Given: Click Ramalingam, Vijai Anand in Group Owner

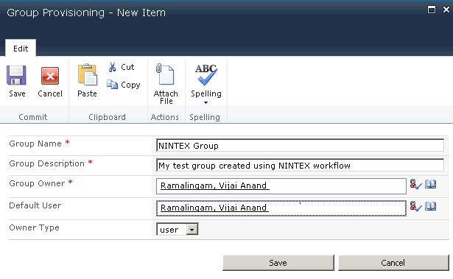Looking at the screenshot, I should tap(214, 186).
